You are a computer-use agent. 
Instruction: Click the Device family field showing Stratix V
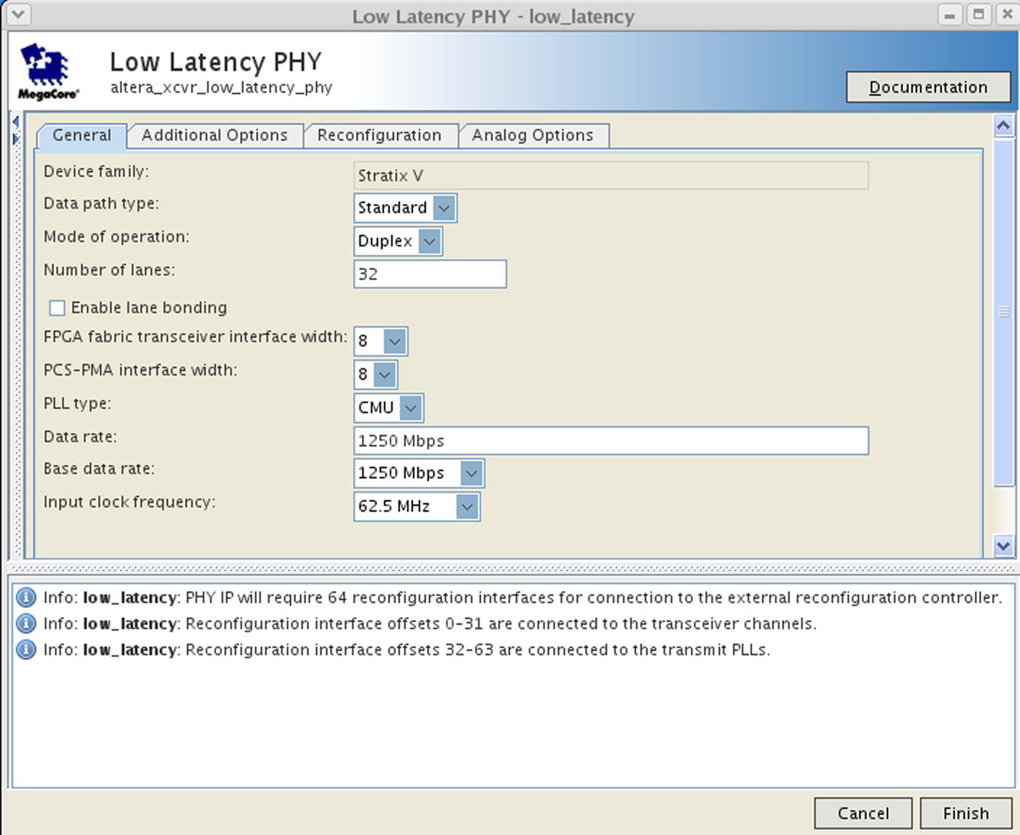pyautogui.click(x=611, y=175)
